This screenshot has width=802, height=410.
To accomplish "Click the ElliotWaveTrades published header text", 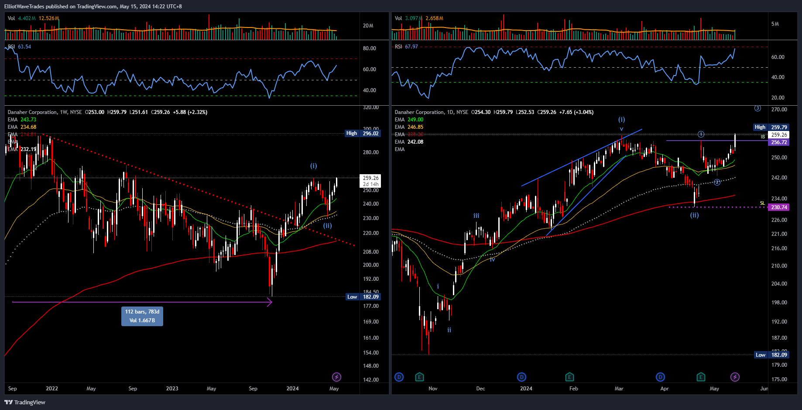I will coord(93,7).
